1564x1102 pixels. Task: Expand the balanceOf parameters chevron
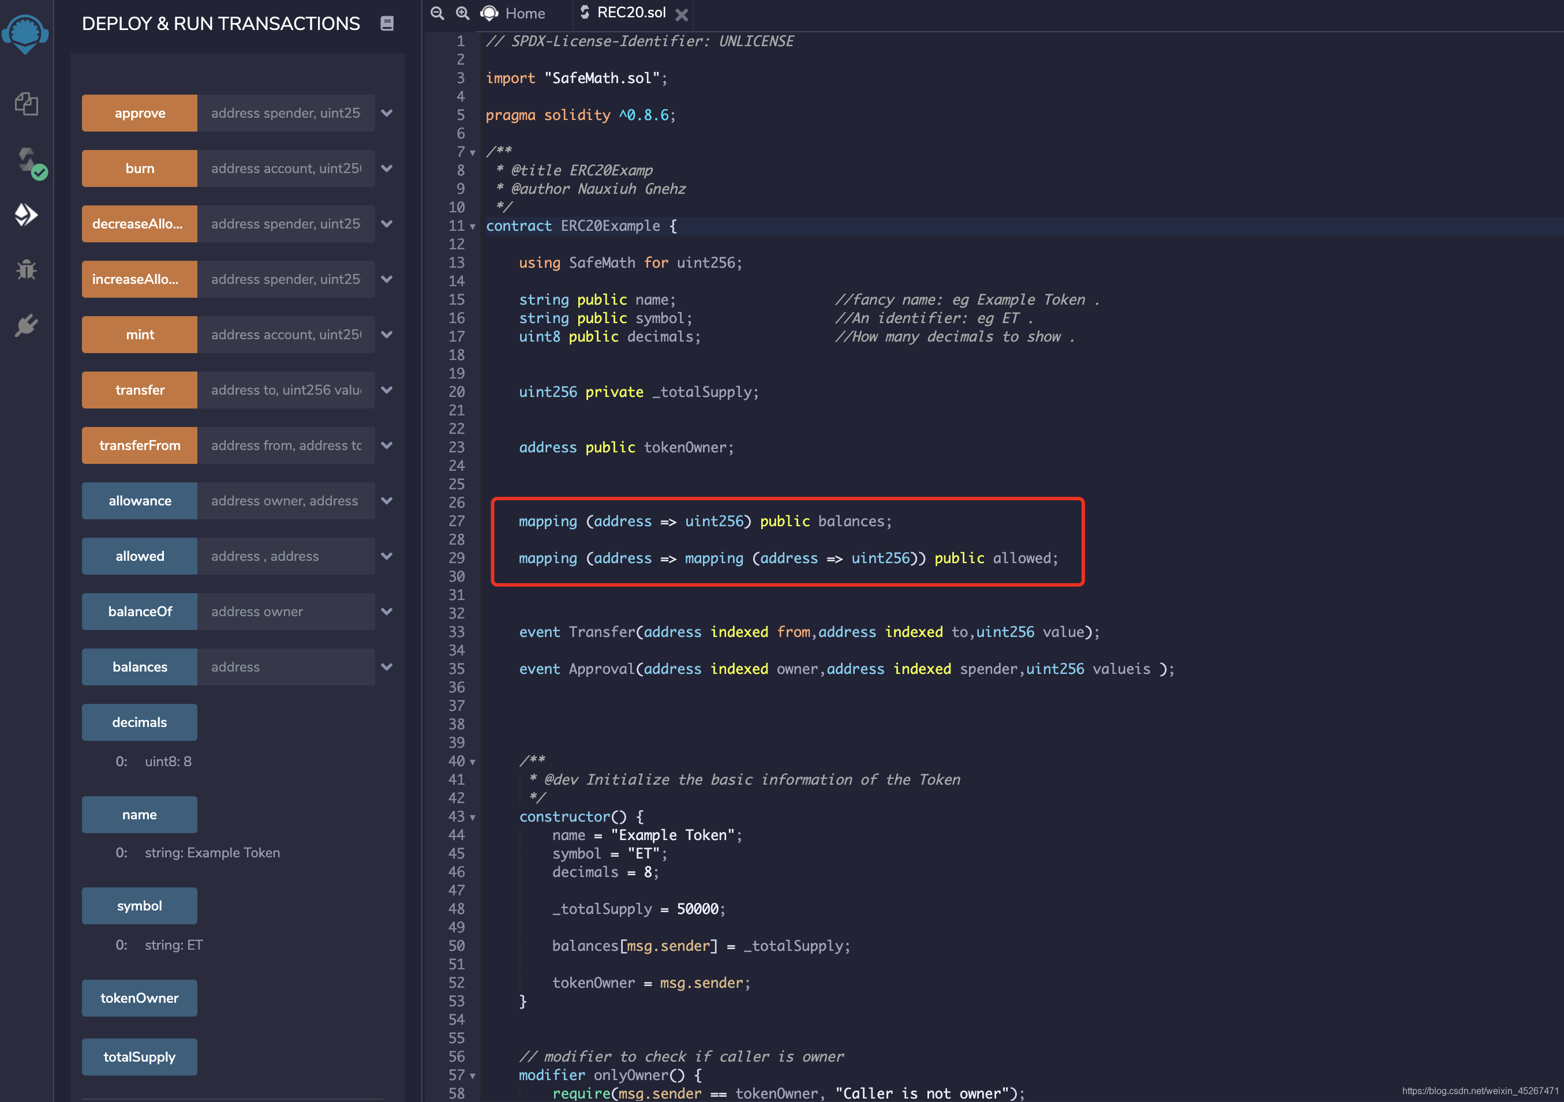[x=387, y=612]
